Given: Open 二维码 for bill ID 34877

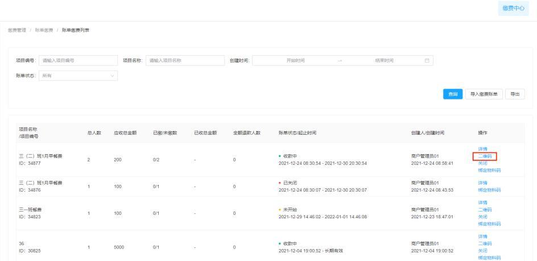Looking at the screenshot, I should point(485,156).
